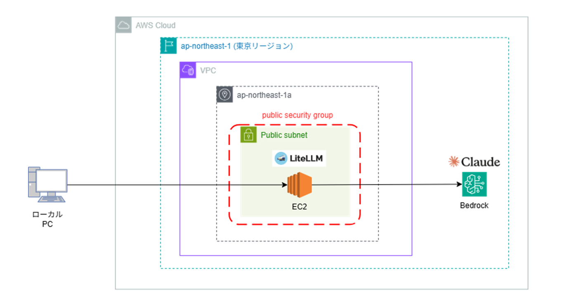Open the LiteLLM logo icon
The height and width of the screenshot is (307, 569).
(281, 158)
